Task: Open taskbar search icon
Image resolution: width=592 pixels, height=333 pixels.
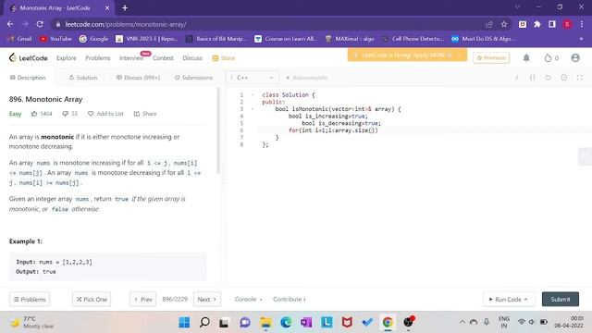Action: point(204,323)
